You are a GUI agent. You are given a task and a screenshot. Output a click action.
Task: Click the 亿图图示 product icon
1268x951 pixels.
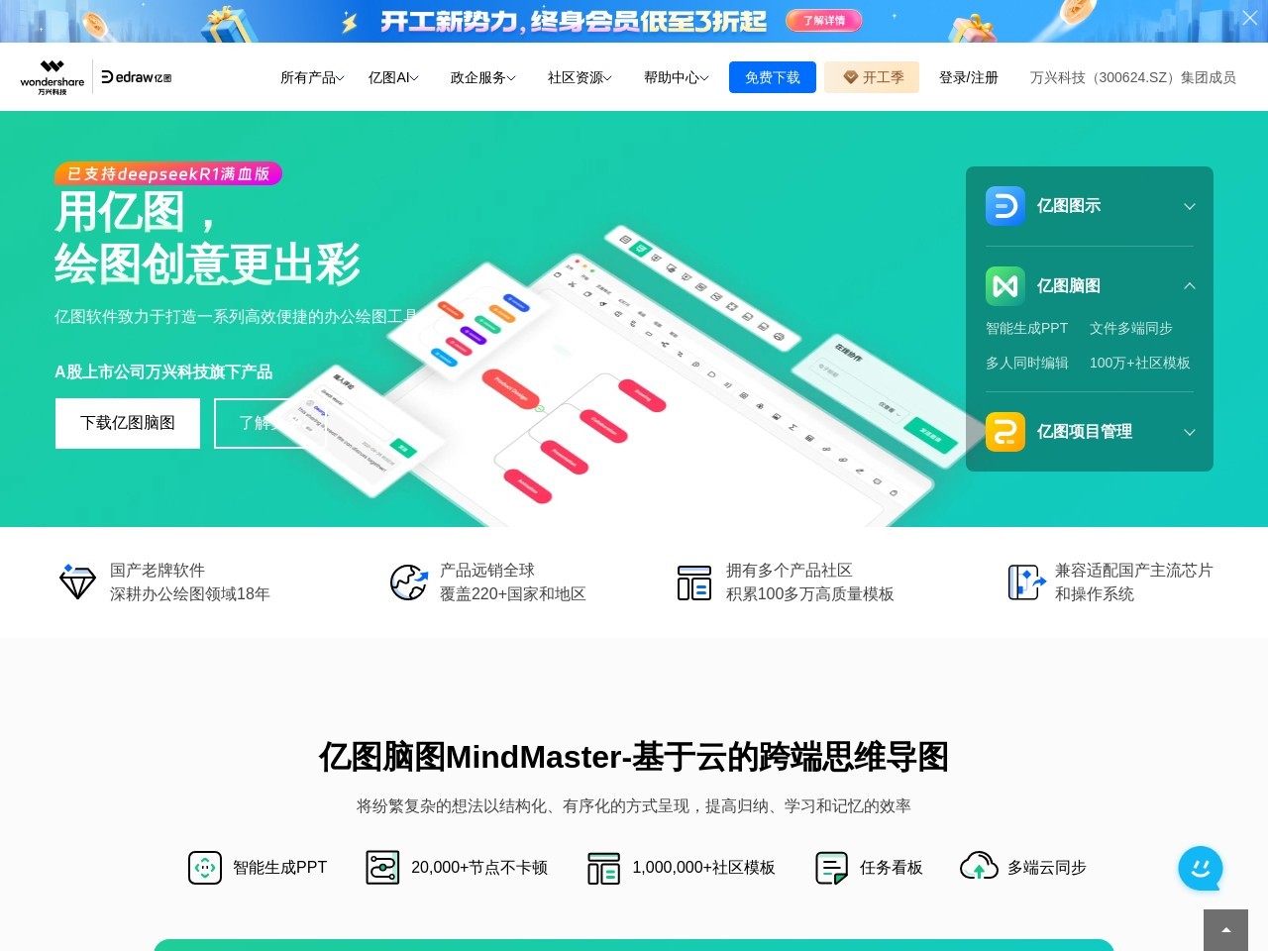(1005, 206)
